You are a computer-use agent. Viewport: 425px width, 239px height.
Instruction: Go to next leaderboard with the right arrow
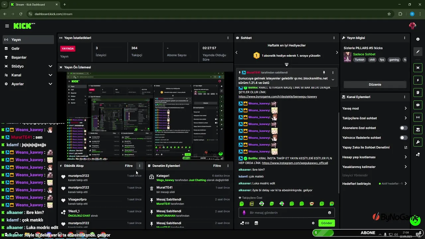tap(337, 52)
